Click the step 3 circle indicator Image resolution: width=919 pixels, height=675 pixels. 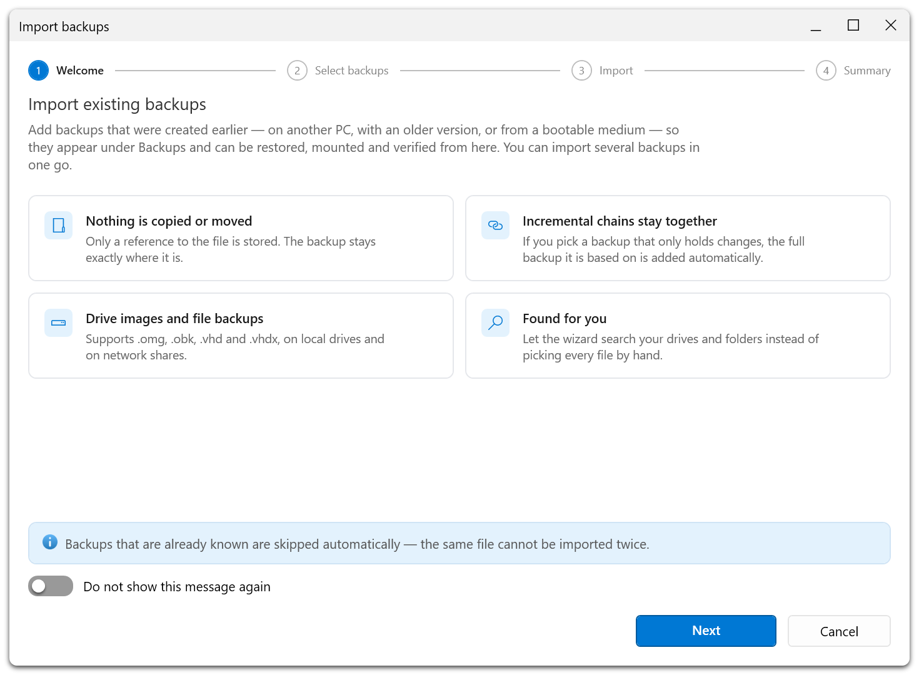click(581, 71)
